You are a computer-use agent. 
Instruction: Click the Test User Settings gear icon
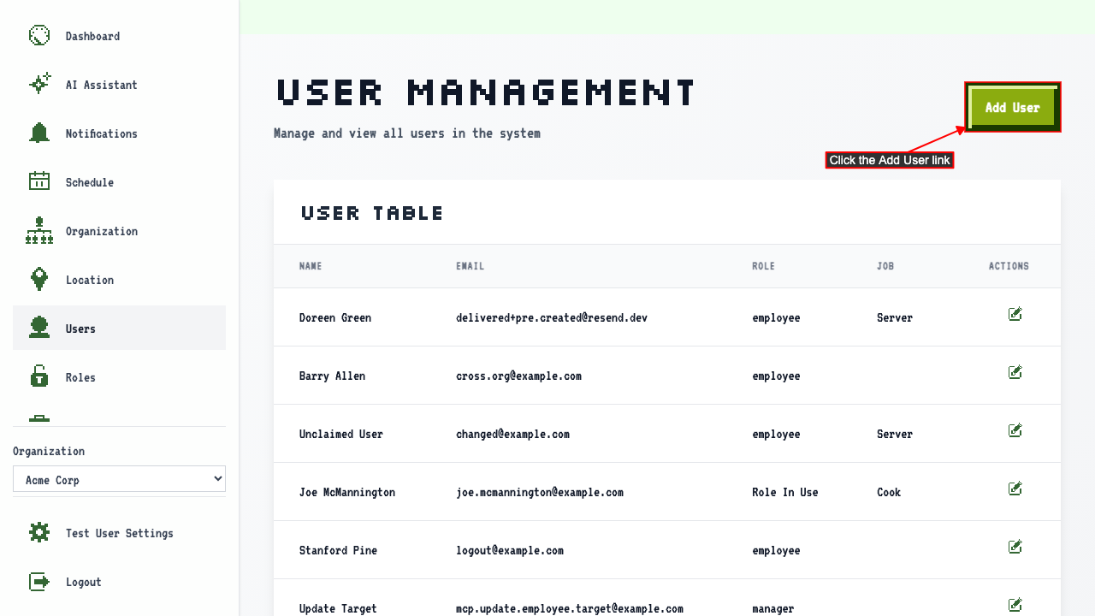39,533
